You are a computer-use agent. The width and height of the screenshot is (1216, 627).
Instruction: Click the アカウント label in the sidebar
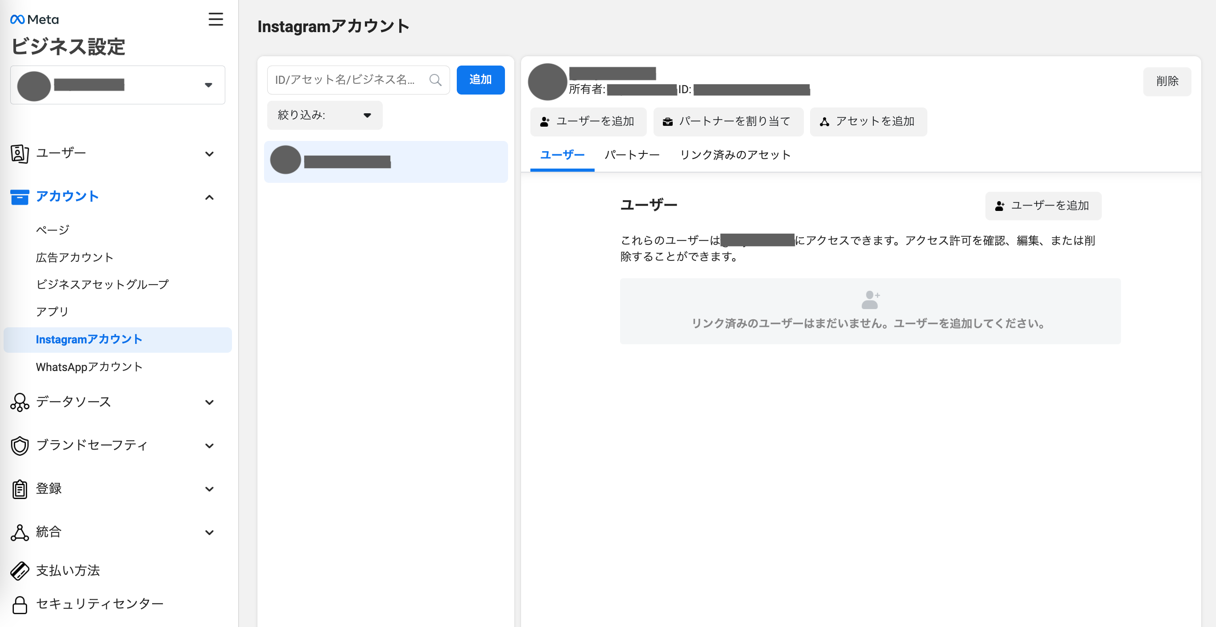coord(67,197)
